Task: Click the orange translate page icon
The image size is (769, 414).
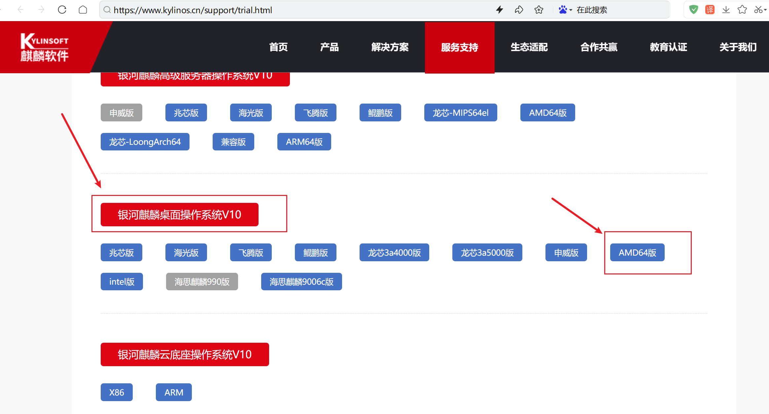Action: [710, 10]
